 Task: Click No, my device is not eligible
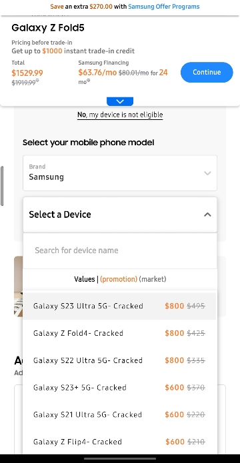[120, 115]
